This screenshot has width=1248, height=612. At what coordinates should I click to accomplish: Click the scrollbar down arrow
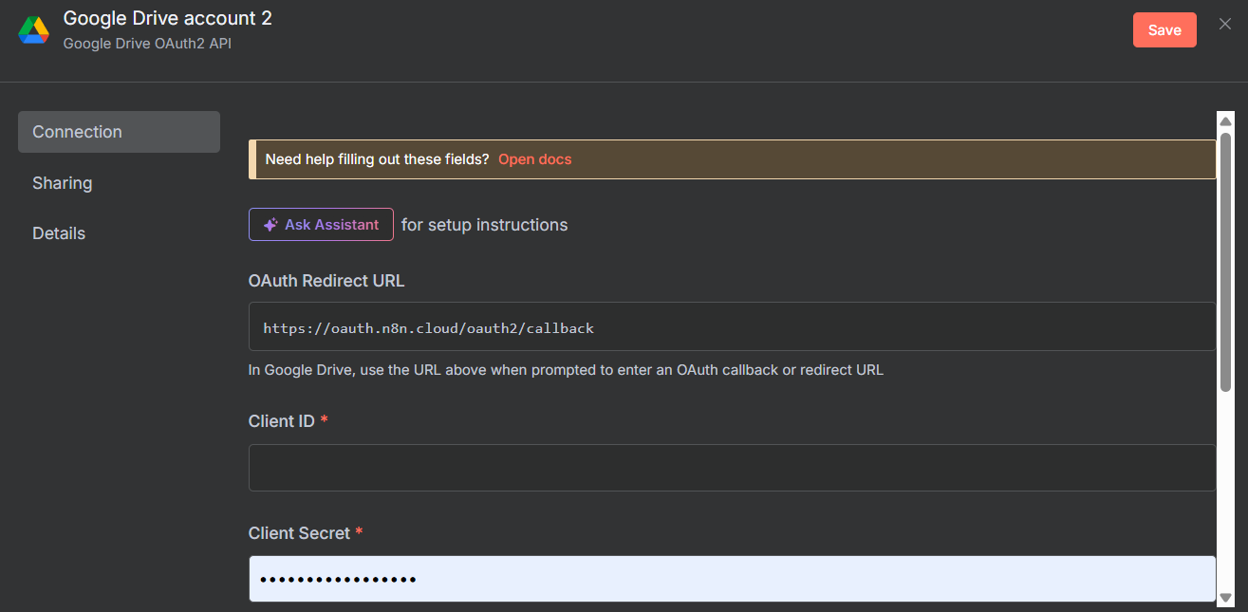(x=1225, y=597)
